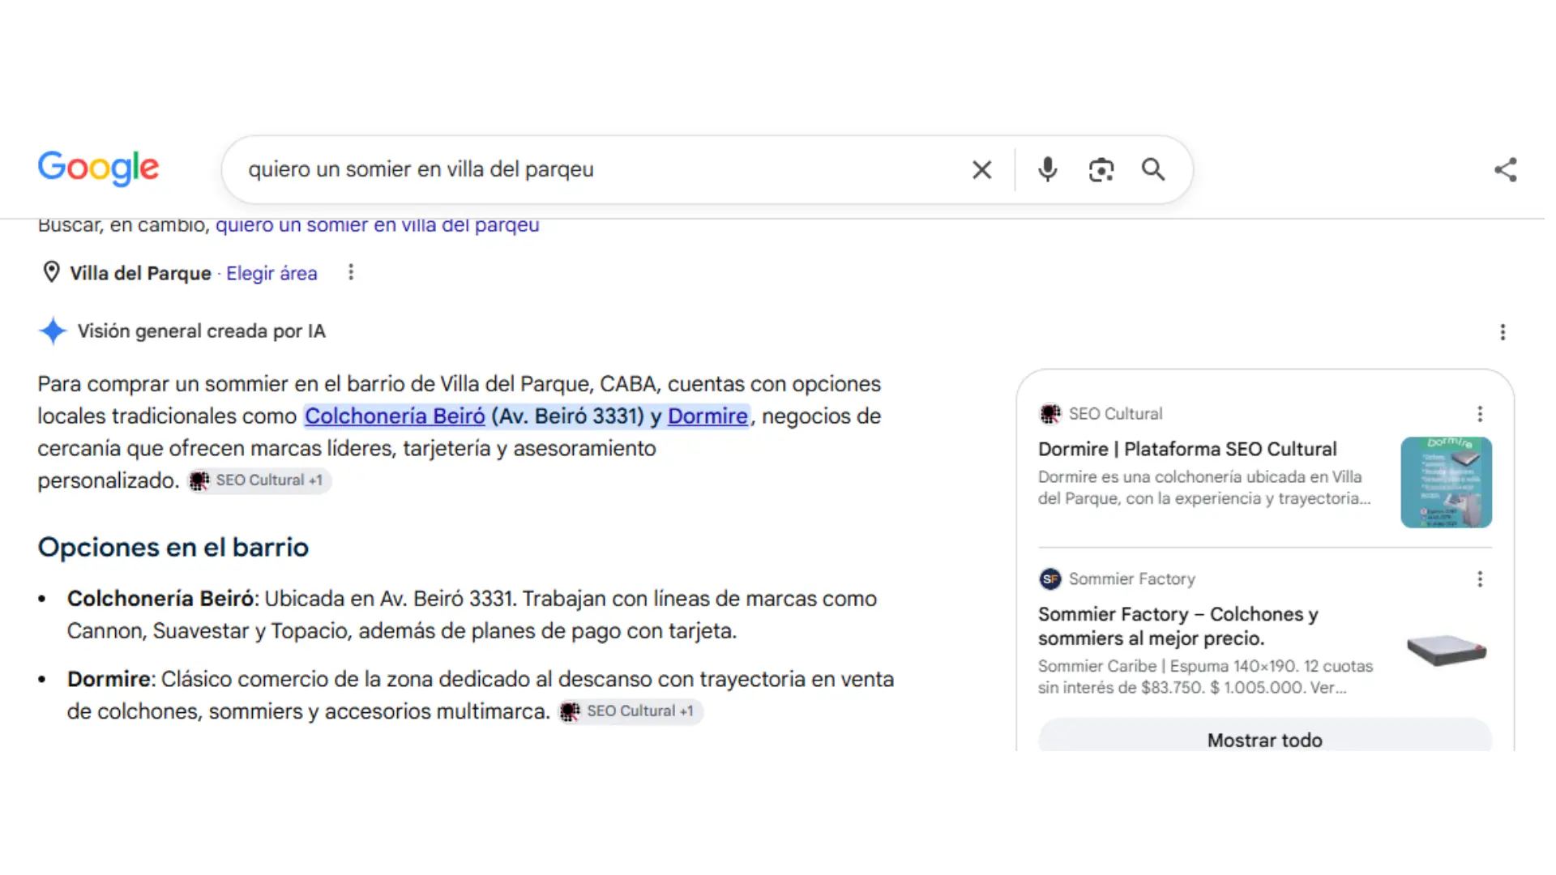Open the Colchonería Beiró link

(x=395, y=416)
